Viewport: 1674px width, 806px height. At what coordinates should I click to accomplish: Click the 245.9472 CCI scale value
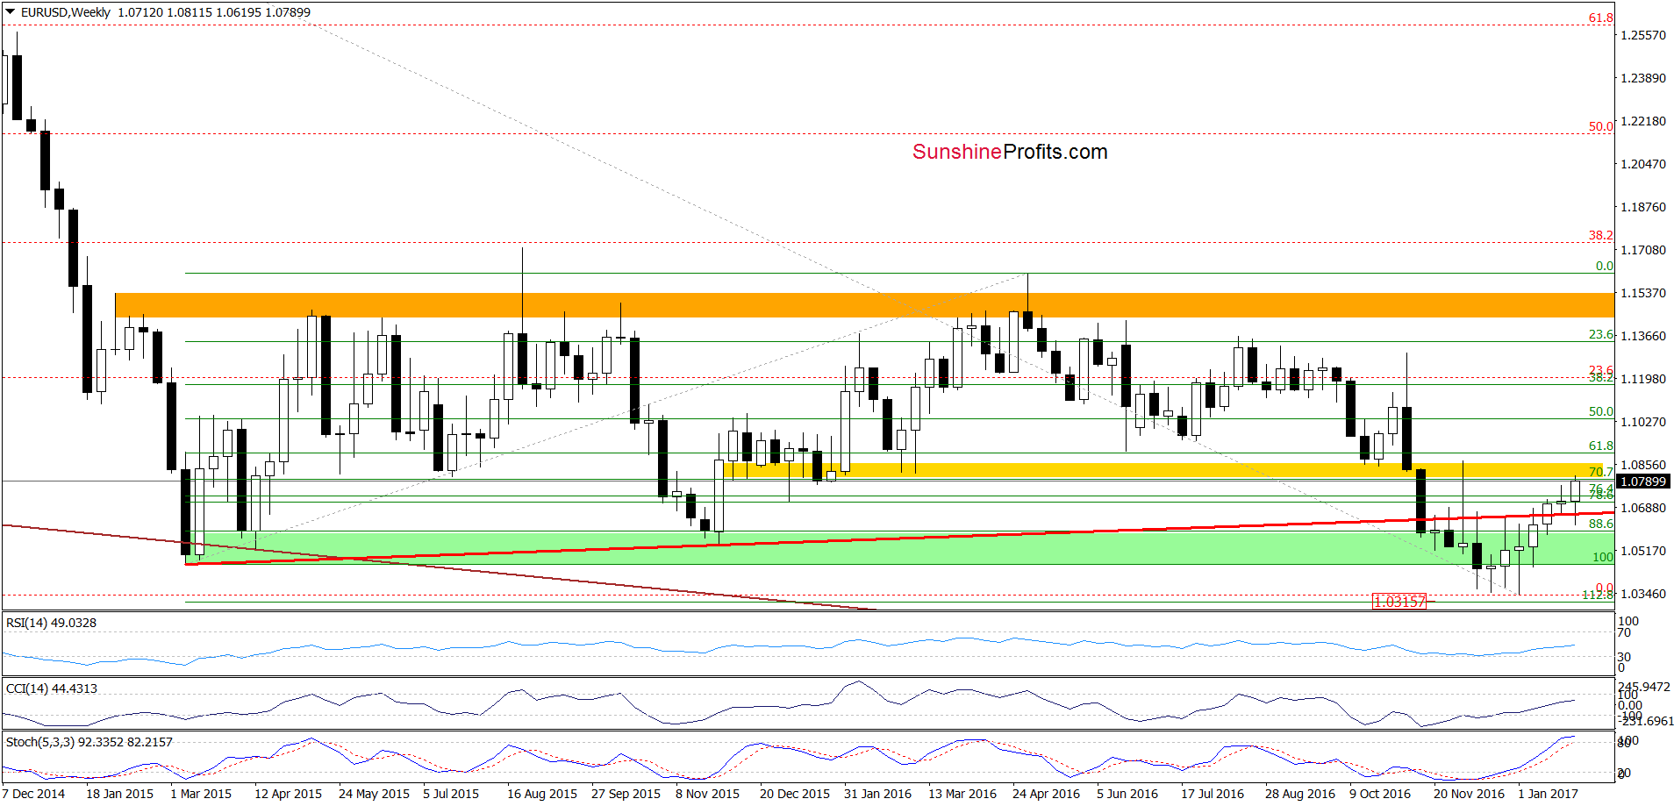pos(1645,687)
